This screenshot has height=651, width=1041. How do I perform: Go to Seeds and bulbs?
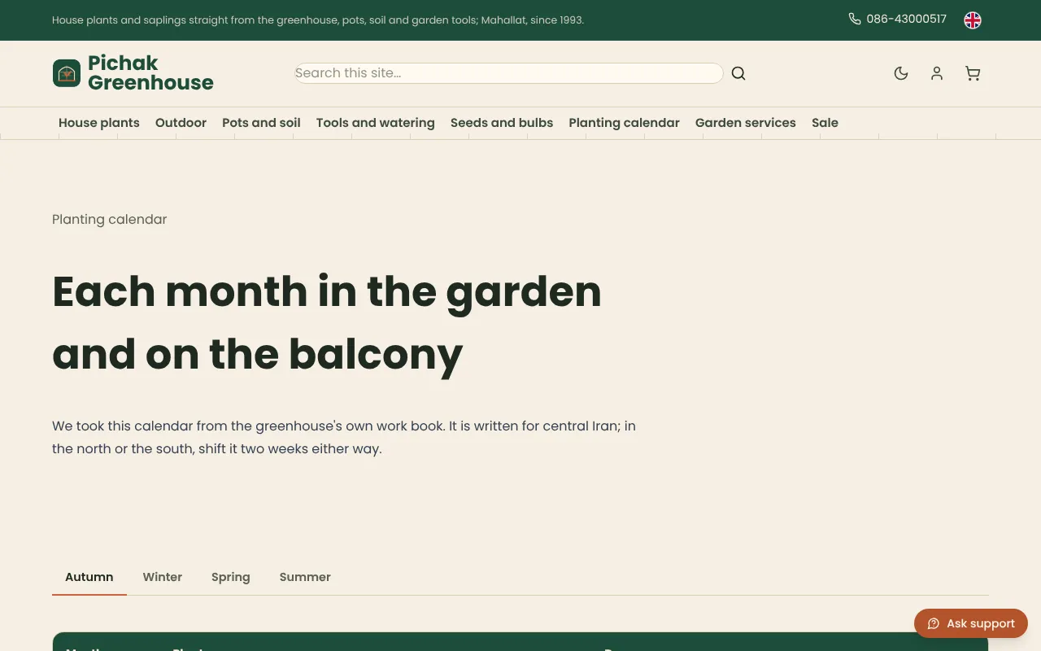(502, 123)
